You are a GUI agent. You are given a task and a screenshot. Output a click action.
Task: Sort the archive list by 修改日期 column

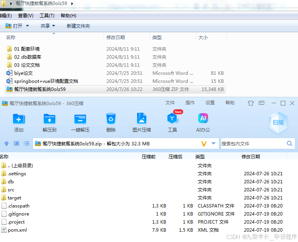tap(251, 156)
